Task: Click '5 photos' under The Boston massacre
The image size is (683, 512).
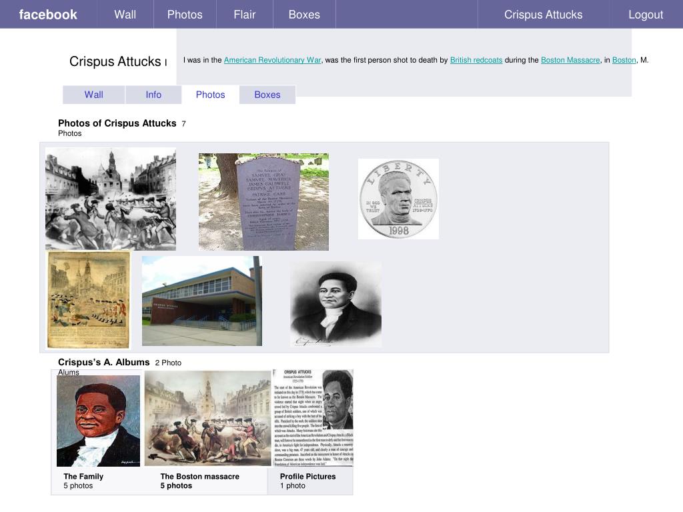Action: 176,485
